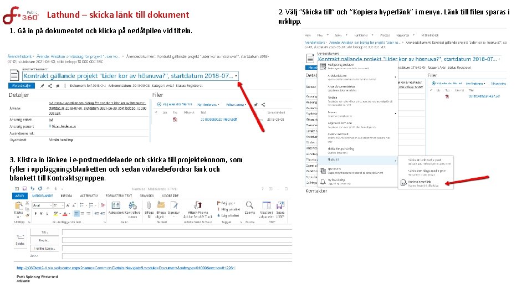Open the ARKIV tab in Outlook
532x299 pixels.
click(20, 196)
